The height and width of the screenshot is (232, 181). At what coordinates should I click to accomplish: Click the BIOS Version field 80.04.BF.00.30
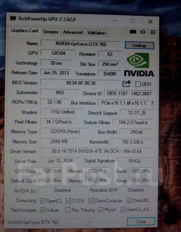(81, 83)
